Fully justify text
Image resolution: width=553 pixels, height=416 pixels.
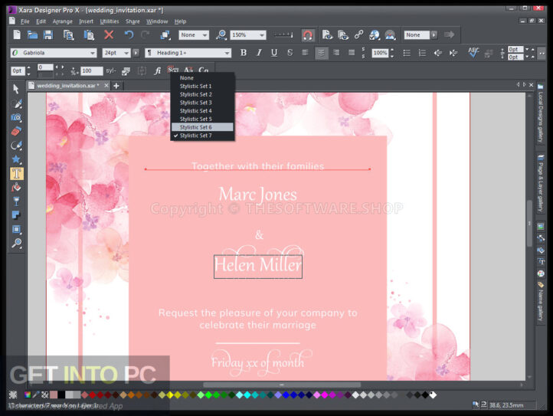(352, 53)
